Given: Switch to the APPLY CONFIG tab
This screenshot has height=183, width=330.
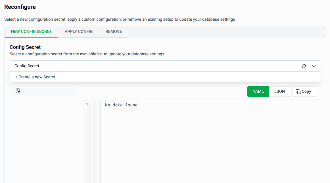Looking at the screenshot, I should (x=78, y=31).
